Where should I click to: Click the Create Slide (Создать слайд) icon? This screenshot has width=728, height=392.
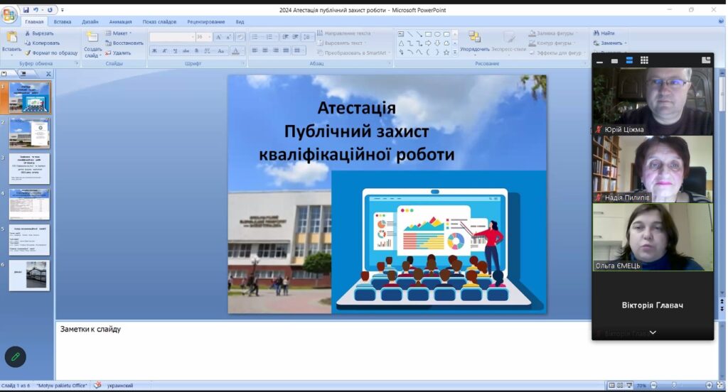92,38
